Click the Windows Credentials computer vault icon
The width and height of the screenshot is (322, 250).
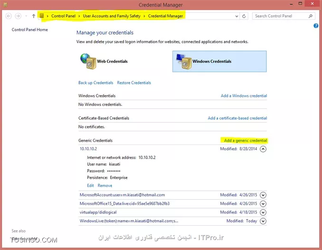[x=184, y=61]
